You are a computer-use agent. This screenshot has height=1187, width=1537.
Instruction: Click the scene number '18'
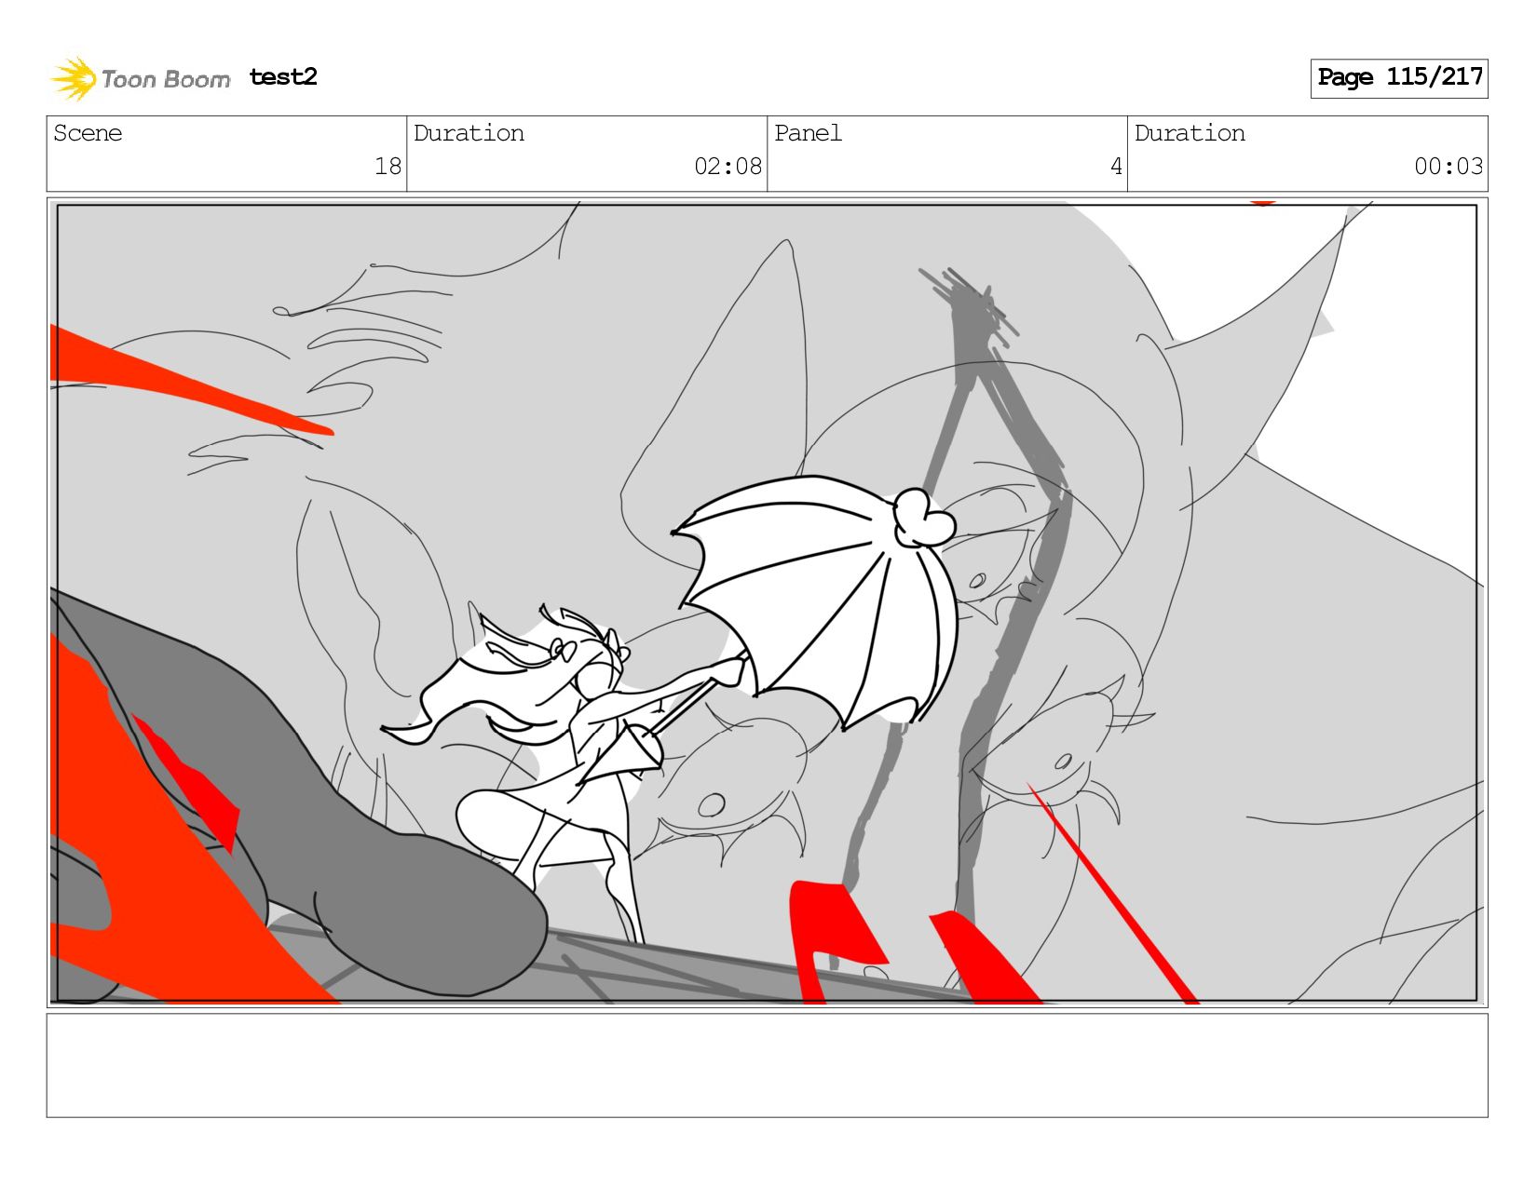click(x=388, y=167)
